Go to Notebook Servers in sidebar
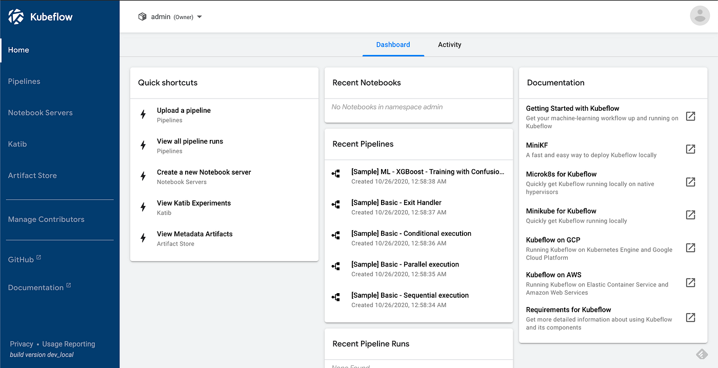718x368 pixels. coord(40,113)
